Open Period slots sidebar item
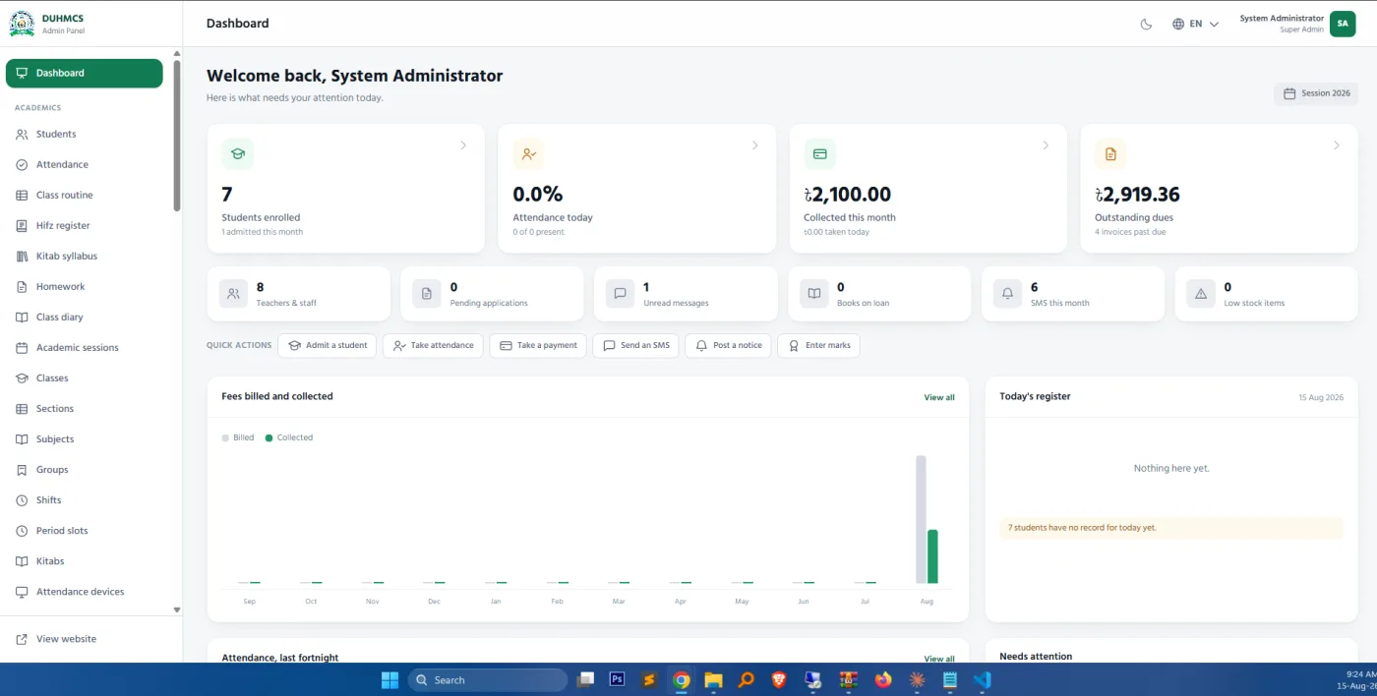Image resolution: width=1377 pixels, height=696 pixels. (x=84, y=530)
